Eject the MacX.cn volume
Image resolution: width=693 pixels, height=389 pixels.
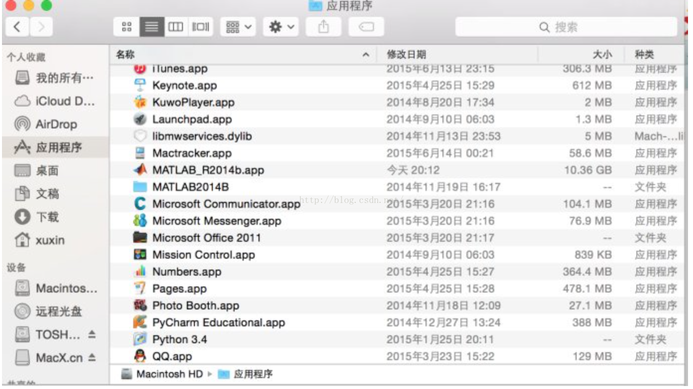[x=91, y=358]
